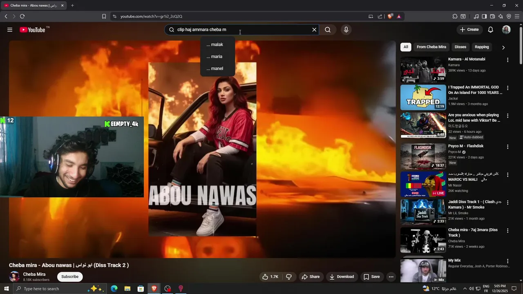Open YouTube notifications bell
This screenshot has width=523, height=294.
point(491,30)
